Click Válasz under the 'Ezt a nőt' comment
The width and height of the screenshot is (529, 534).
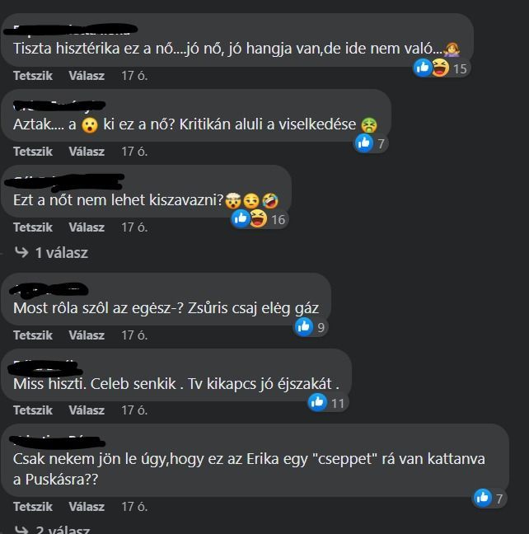coord(87,227)
